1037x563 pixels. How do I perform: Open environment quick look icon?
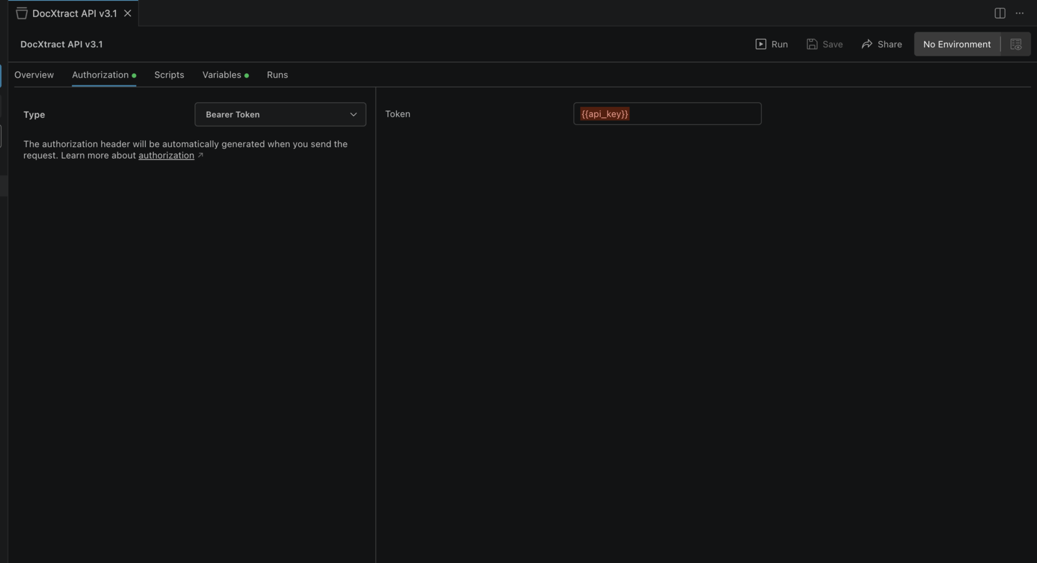tap(1016, 44)
